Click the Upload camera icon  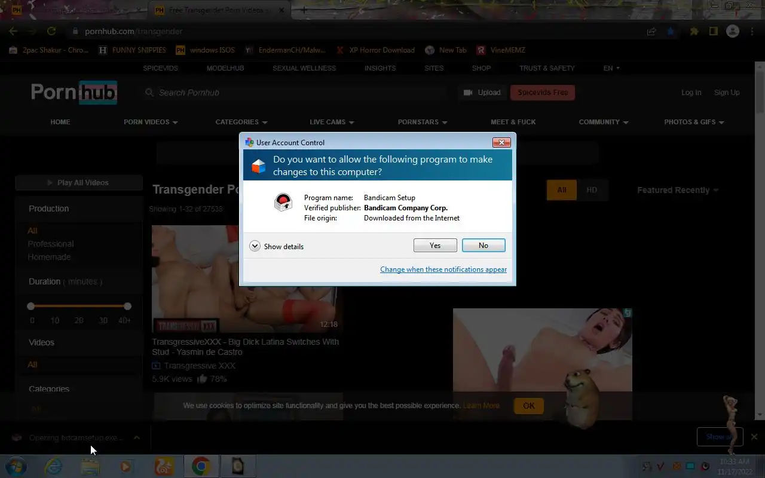tap(468, 93)
